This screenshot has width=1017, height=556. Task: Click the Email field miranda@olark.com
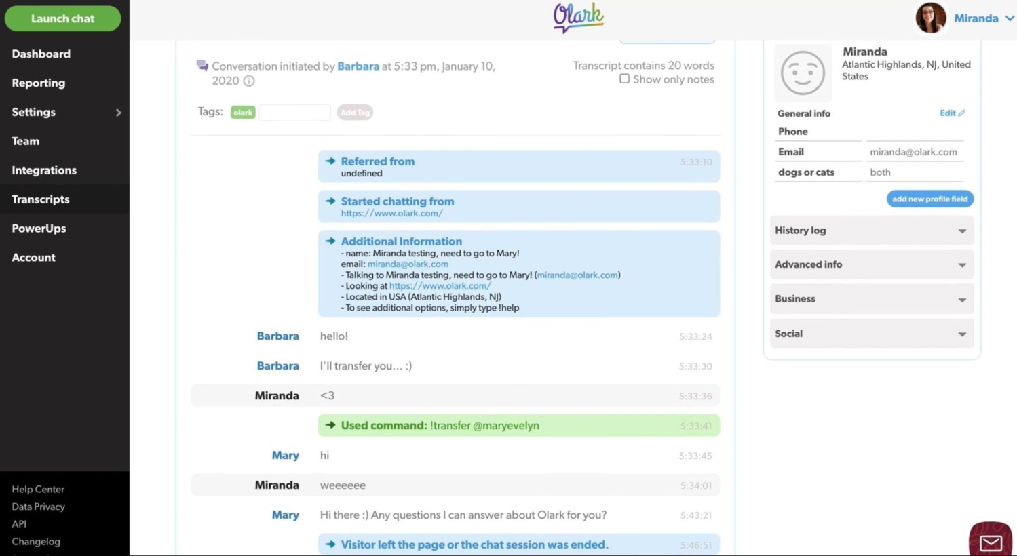(915, 152)
